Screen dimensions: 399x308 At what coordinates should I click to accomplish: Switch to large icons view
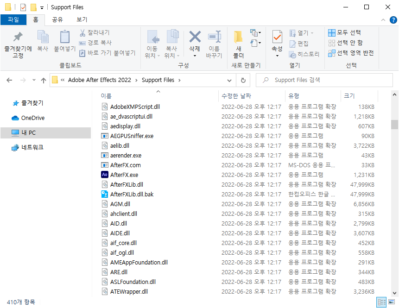tap(392, 302)
